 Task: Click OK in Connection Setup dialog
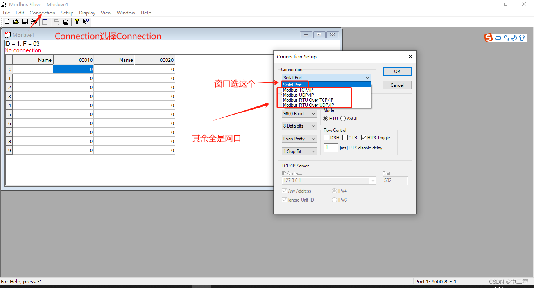397,72
